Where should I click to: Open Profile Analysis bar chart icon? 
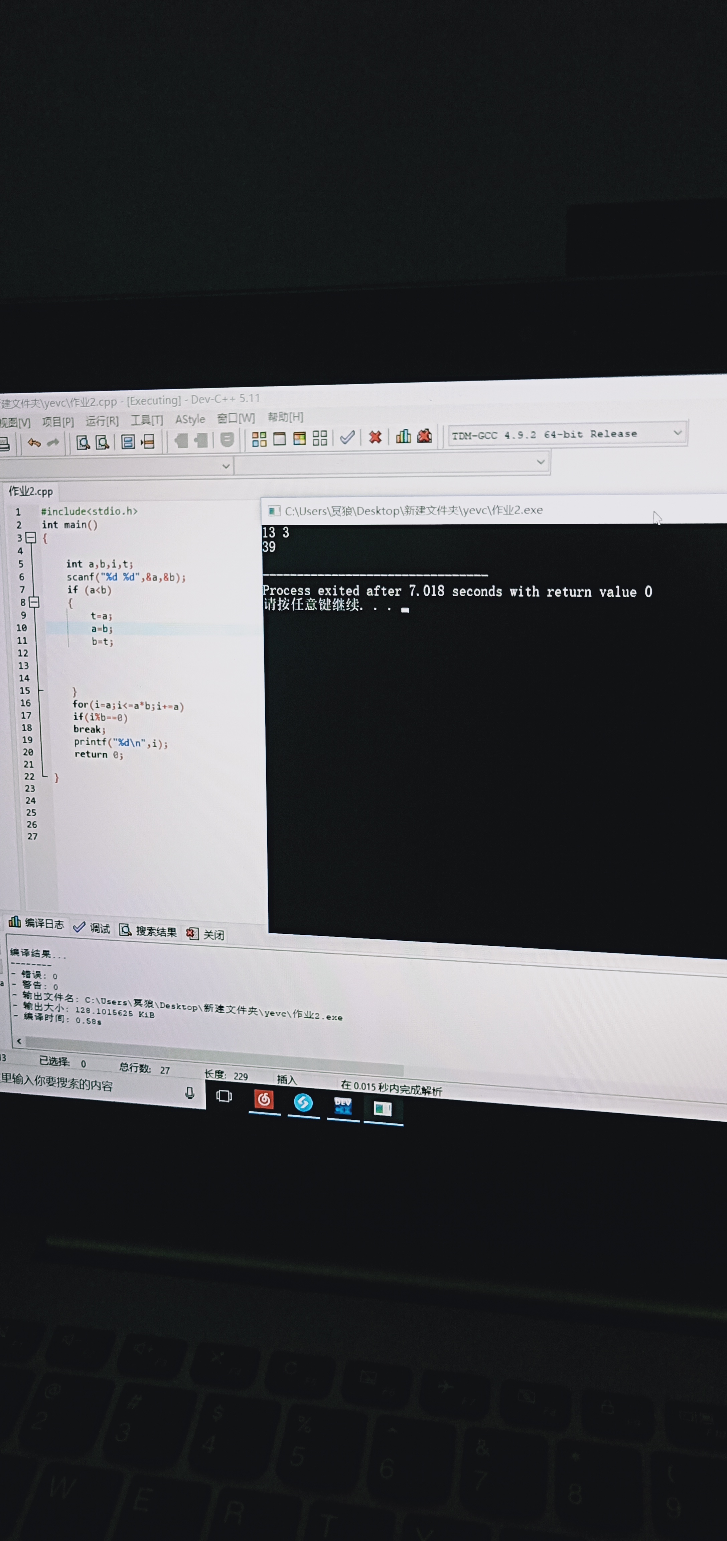pyautogui.click(x=404, y=436)
